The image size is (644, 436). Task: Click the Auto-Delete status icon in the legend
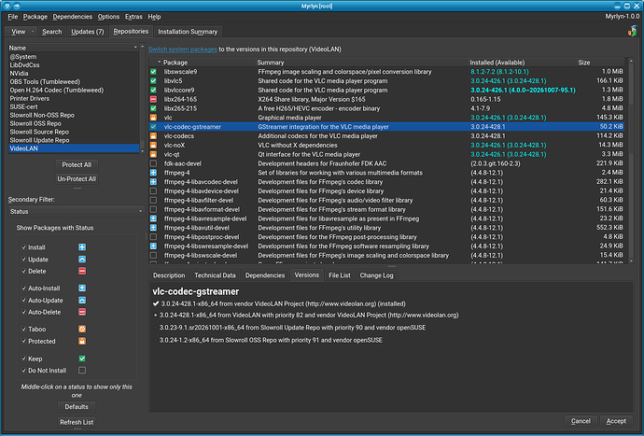(82, 312)
